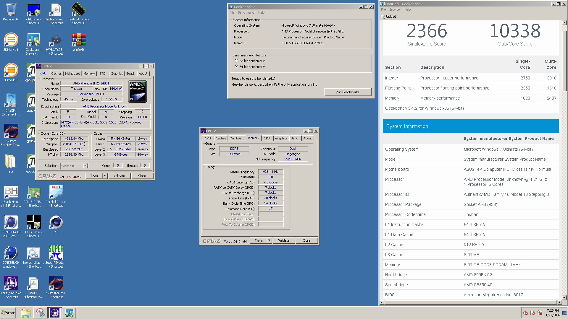Click the Windows Start button
568x319 pixels.
(8, 313)
